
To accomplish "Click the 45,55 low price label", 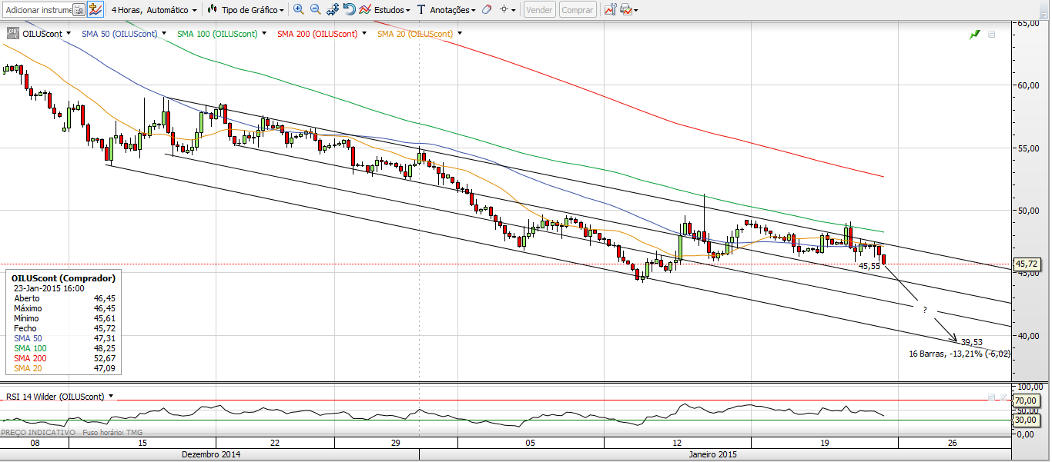I will pyautogui.click(x=869, y=266).
